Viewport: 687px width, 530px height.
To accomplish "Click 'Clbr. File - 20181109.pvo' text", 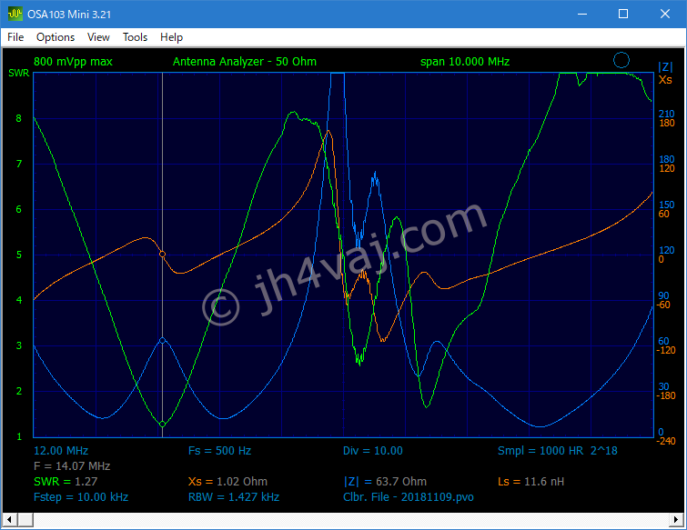I will coord(409,497).
